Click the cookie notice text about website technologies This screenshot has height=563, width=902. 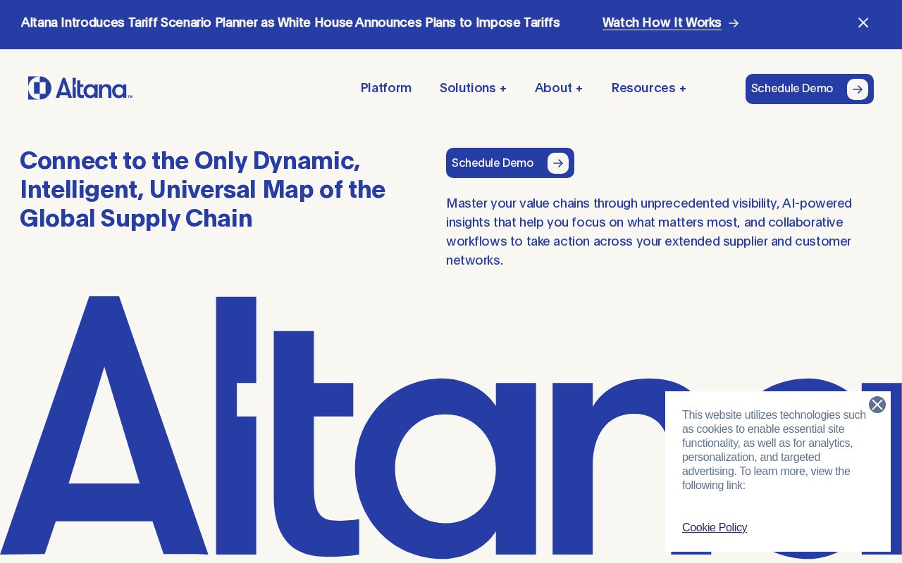tap(774, 450)
